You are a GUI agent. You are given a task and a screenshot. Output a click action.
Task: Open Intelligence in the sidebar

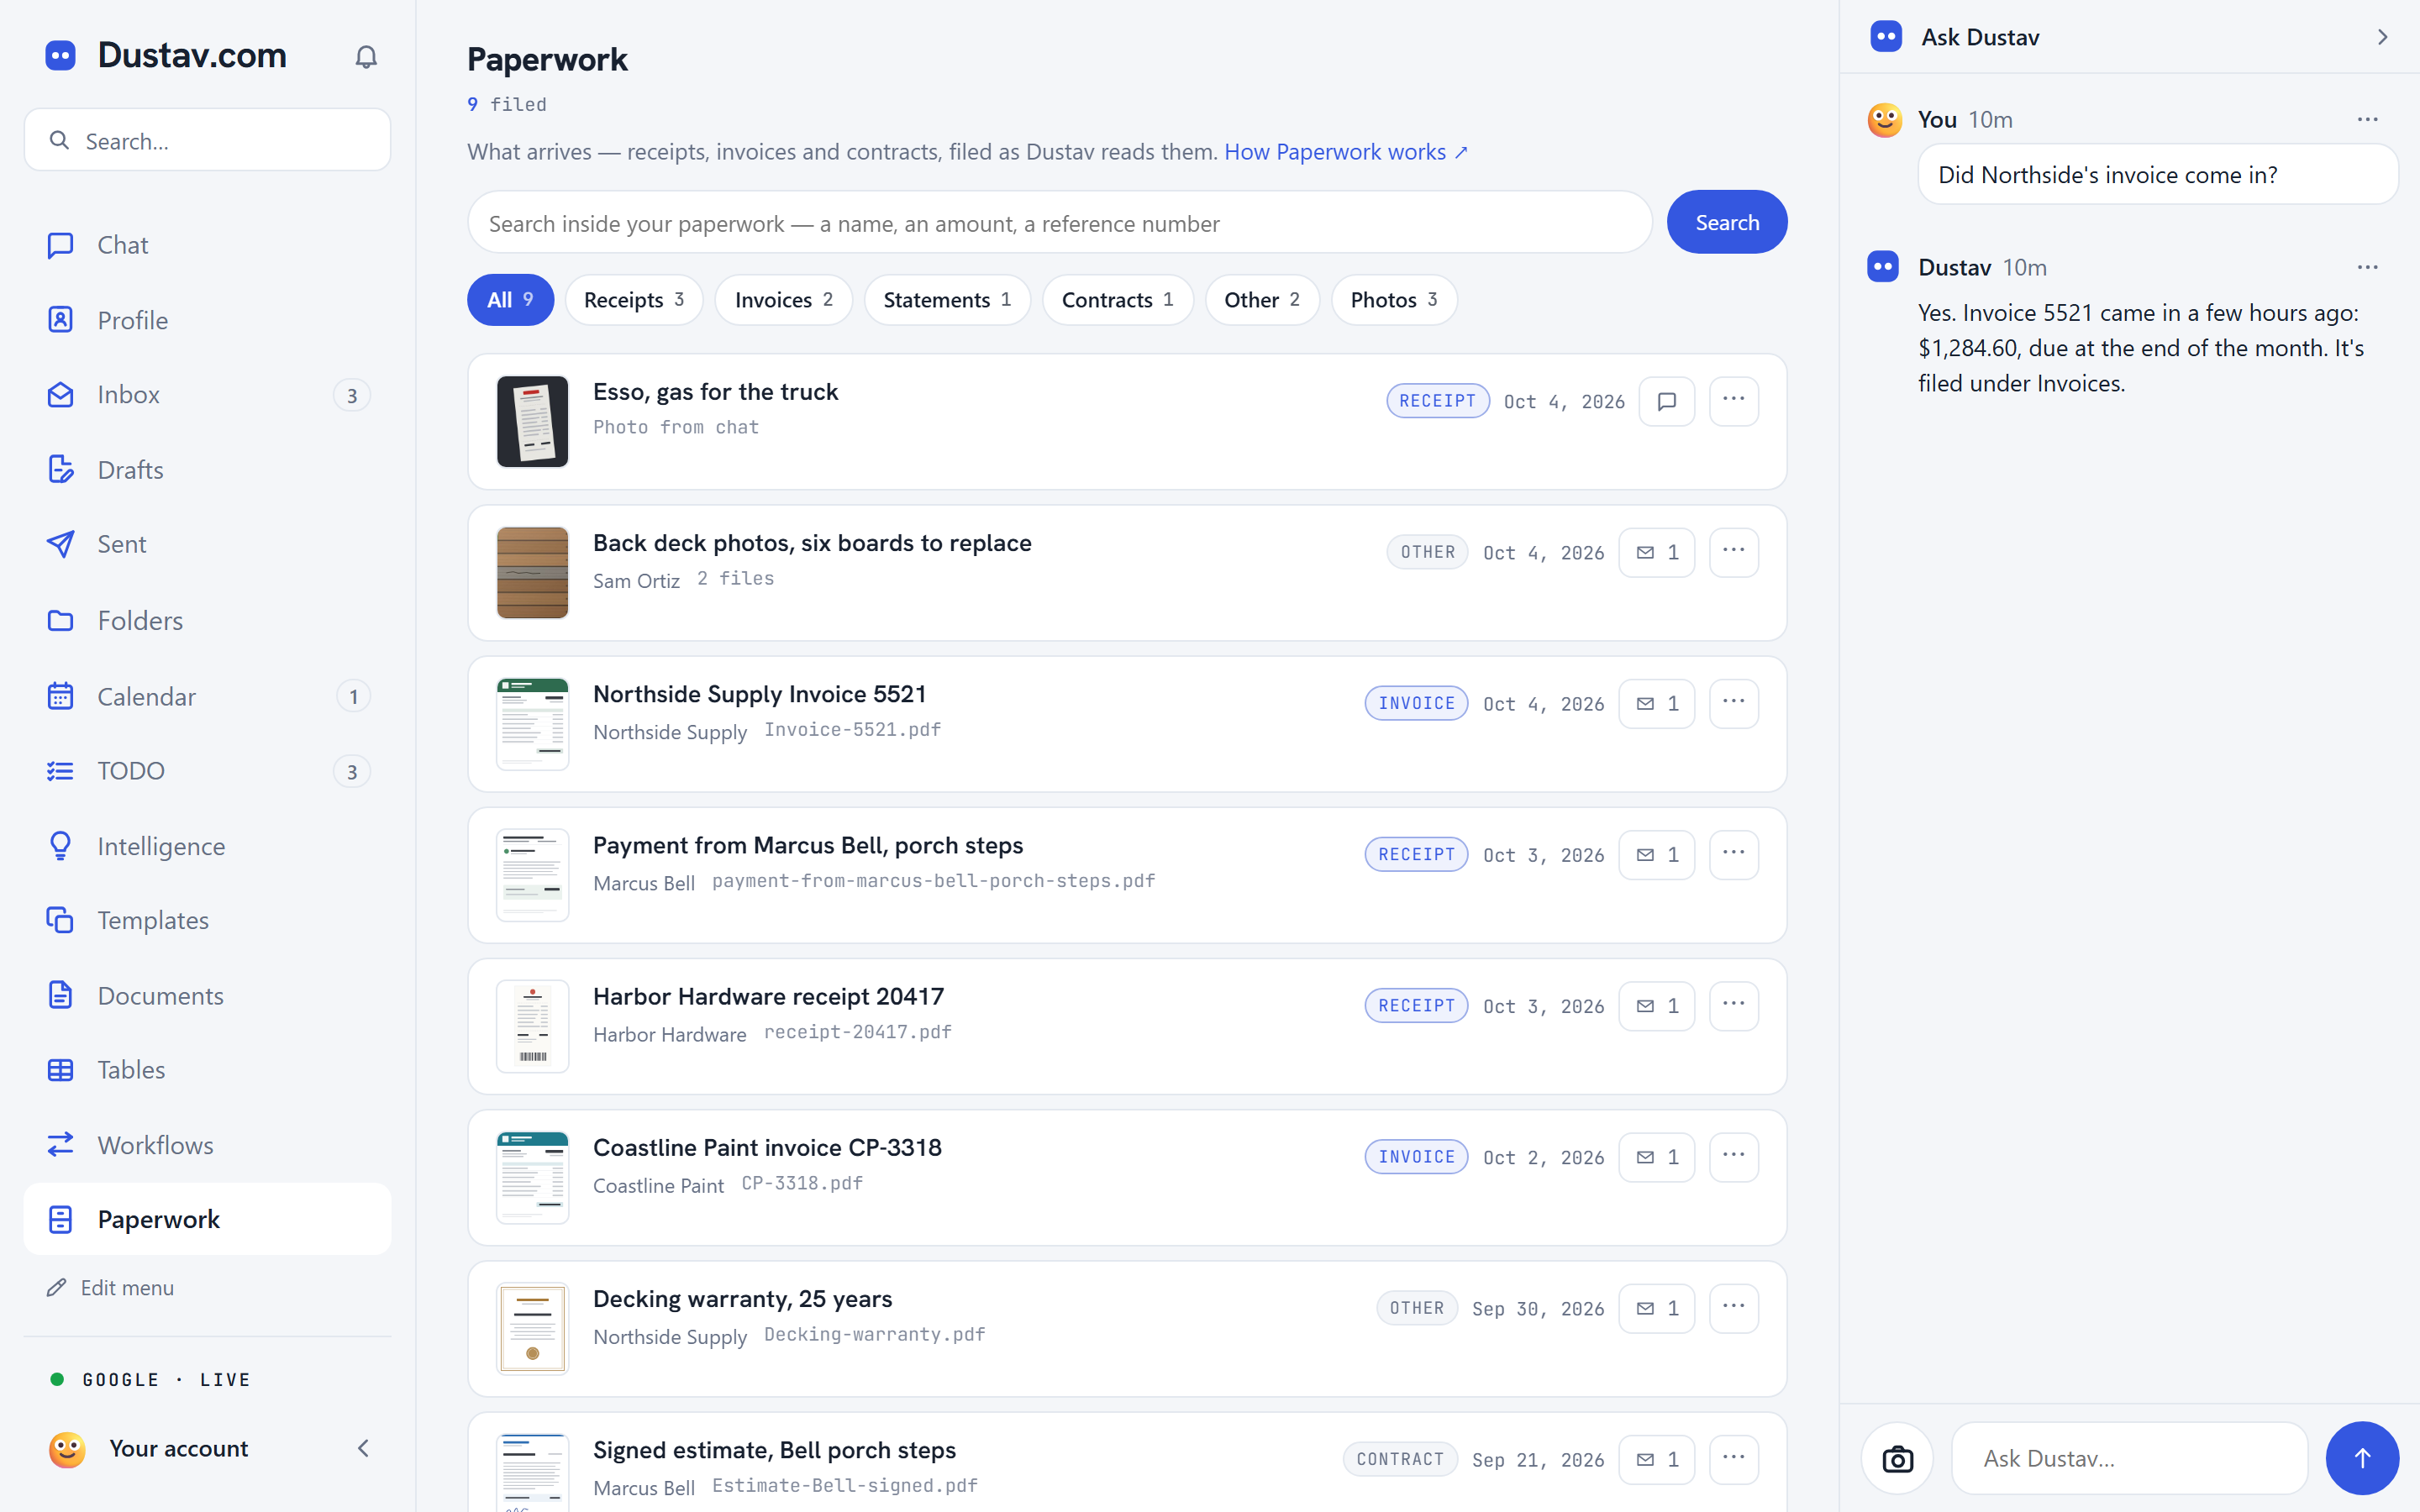pos(207,846)
